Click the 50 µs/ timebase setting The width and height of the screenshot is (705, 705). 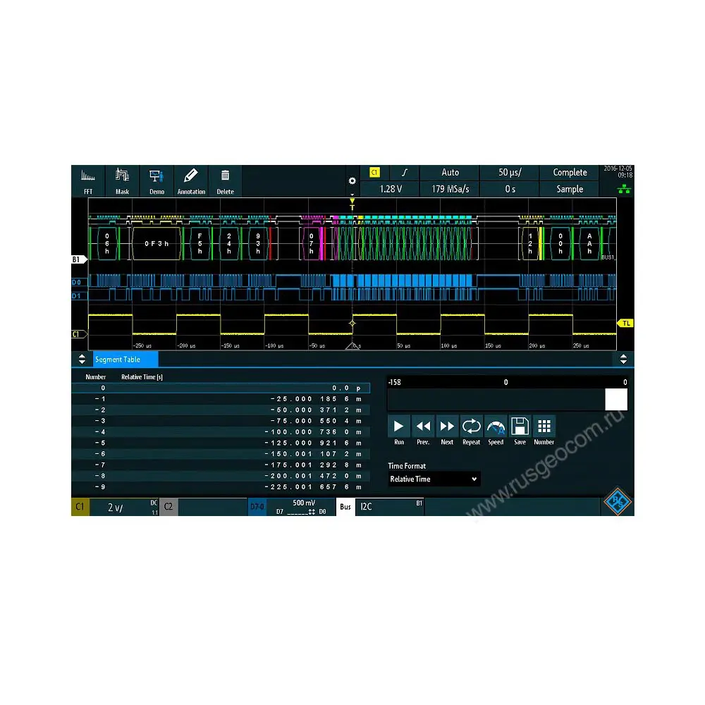pyautogui.click(x=508, y=173)
